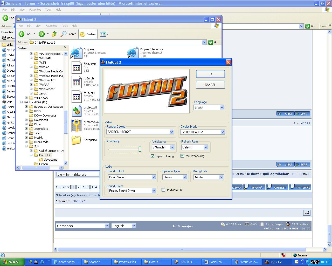Switch to flatout234 taskbar item
Image resolution: width=332 pixels, height=266 pixels.
pyautogui.click(x=247, y=262)
